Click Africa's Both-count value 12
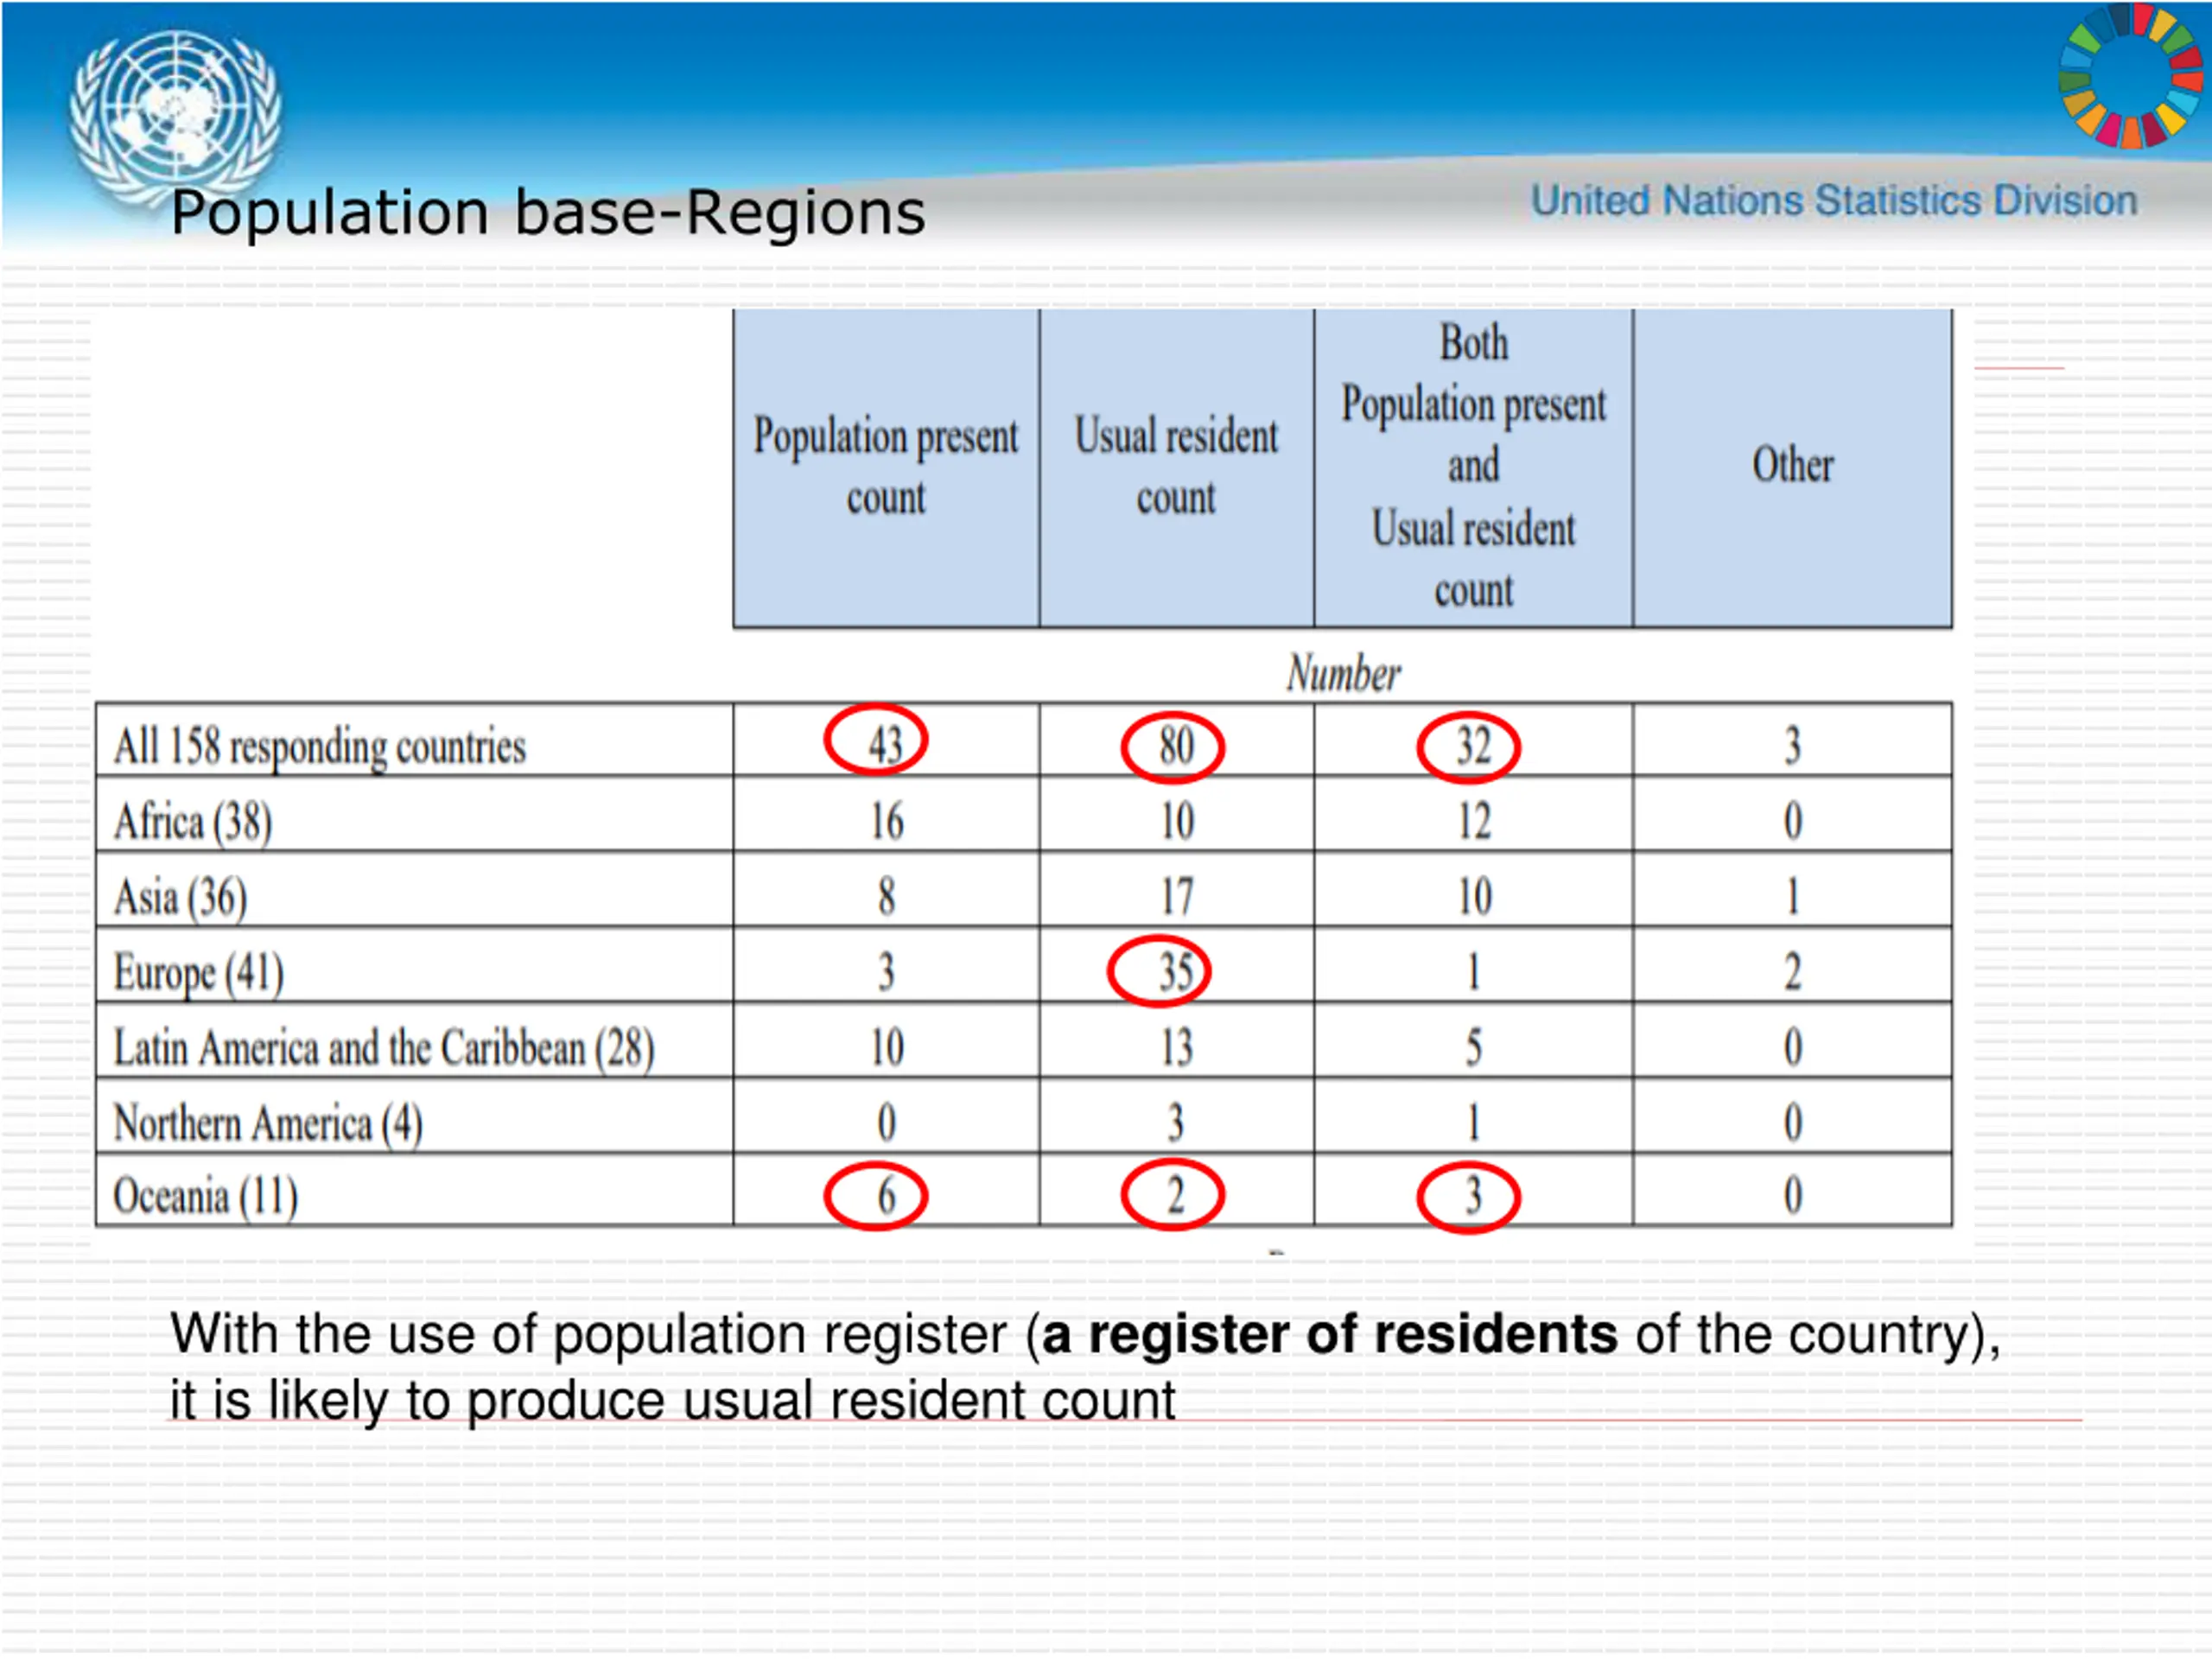Screen dimensions: 2212x1659 pyautogui.click(x=1474, y=821)
